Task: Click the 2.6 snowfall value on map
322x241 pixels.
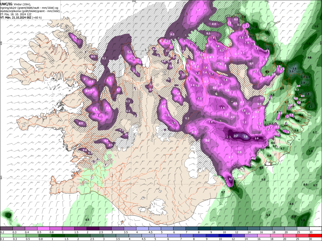Action: [257, 138]
